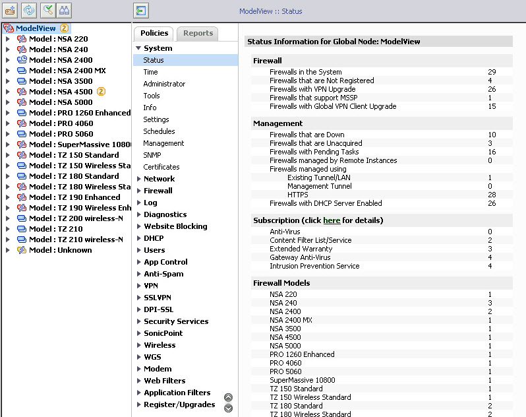Expand the Model NSA 240 tree node
This screenshot has width=526, height=417.
[x=8, y=49]
